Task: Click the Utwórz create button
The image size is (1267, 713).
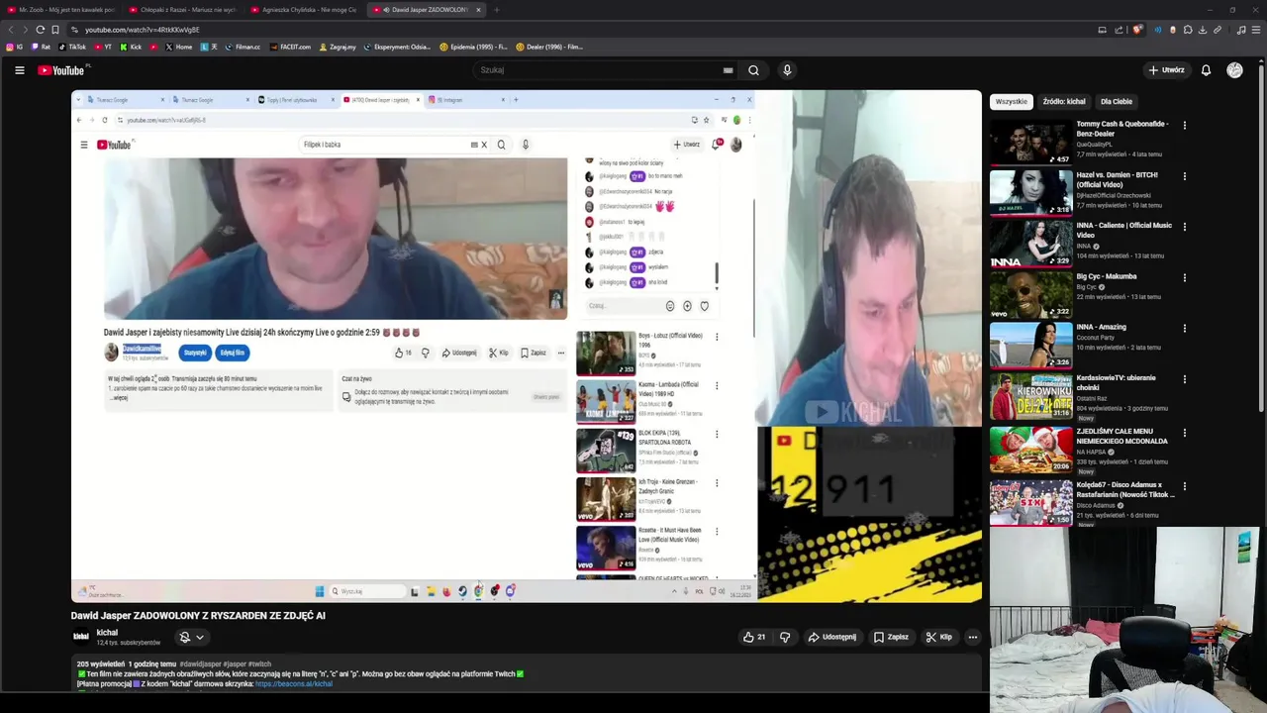Action: point(1166,70)
